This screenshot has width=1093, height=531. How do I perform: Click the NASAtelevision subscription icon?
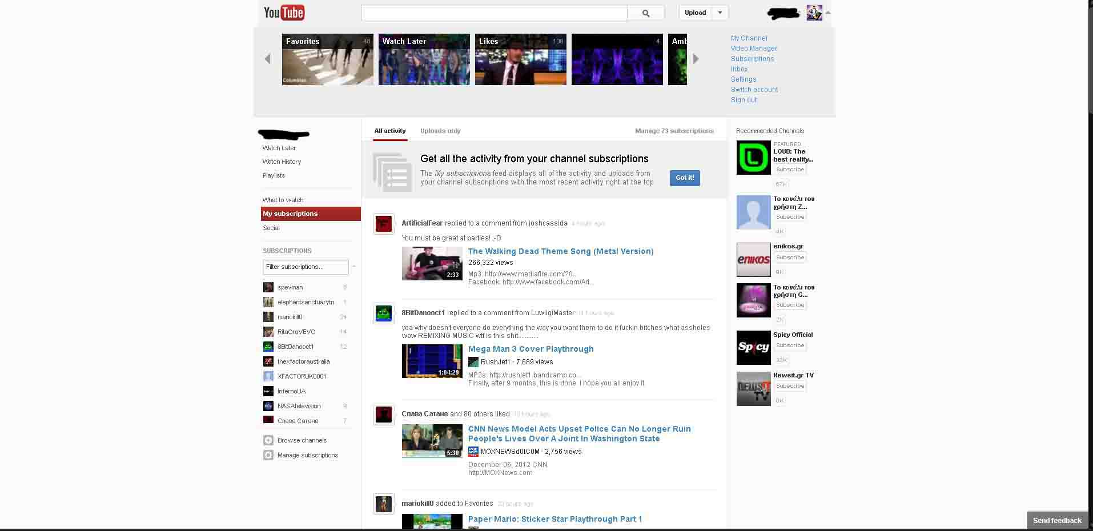coord(268,406)
